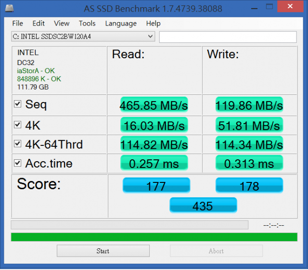
Task: Select the read access time 0.257 ms
Action: (154, 163)
